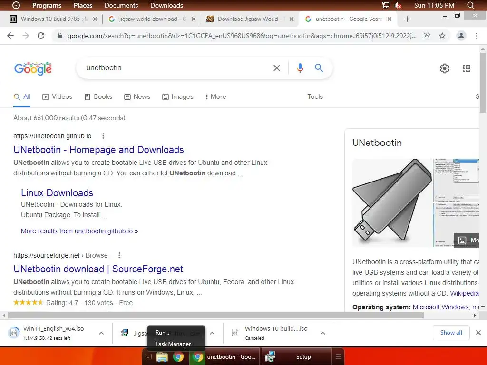Click inside the unetbootin search field
This screenshot has height=365, width=487.
point(177,67)
